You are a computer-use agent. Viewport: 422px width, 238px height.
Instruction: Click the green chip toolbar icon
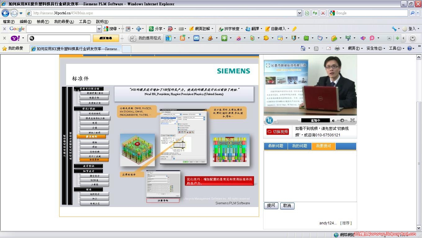pos(306,38)
